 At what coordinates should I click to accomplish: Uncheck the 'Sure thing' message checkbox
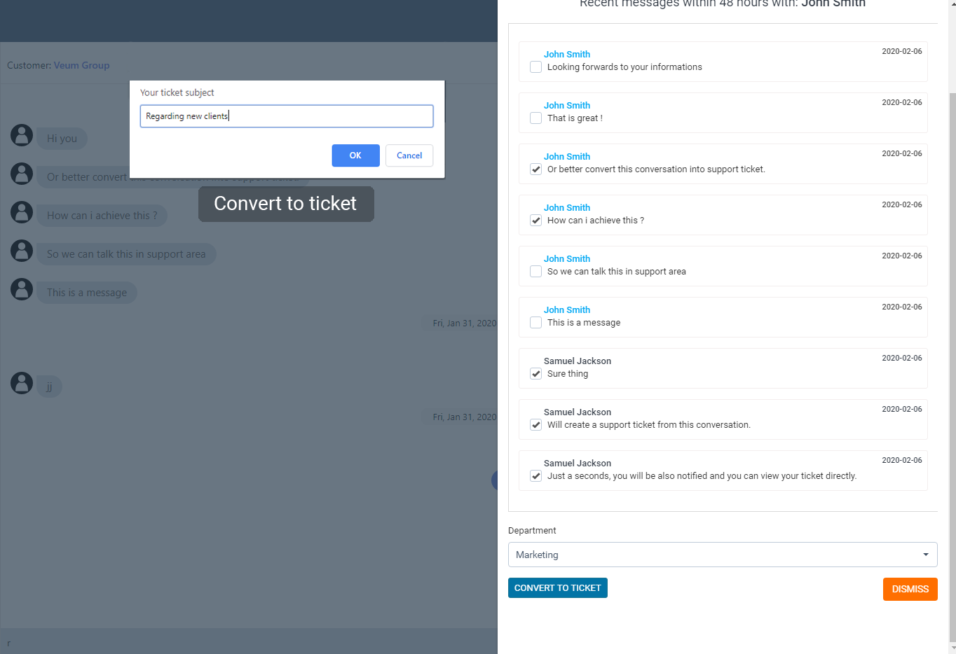click(x=536, y=374)
